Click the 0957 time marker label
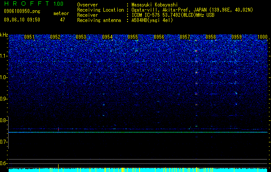 click(185, 37)
